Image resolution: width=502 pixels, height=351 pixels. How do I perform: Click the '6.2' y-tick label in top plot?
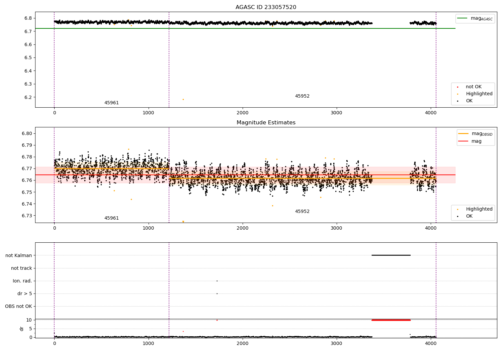coord(28,97)
